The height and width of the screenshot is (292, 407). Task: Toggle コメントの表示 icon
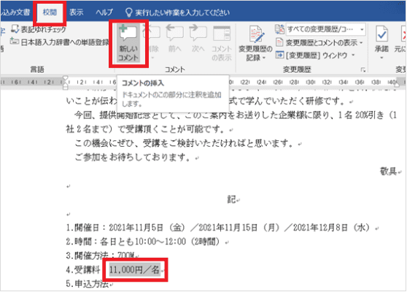pos(222,43)
